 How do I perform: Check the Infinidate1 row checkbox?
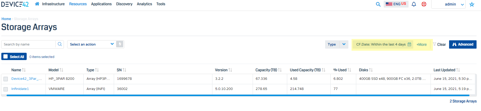pos(5,89)
